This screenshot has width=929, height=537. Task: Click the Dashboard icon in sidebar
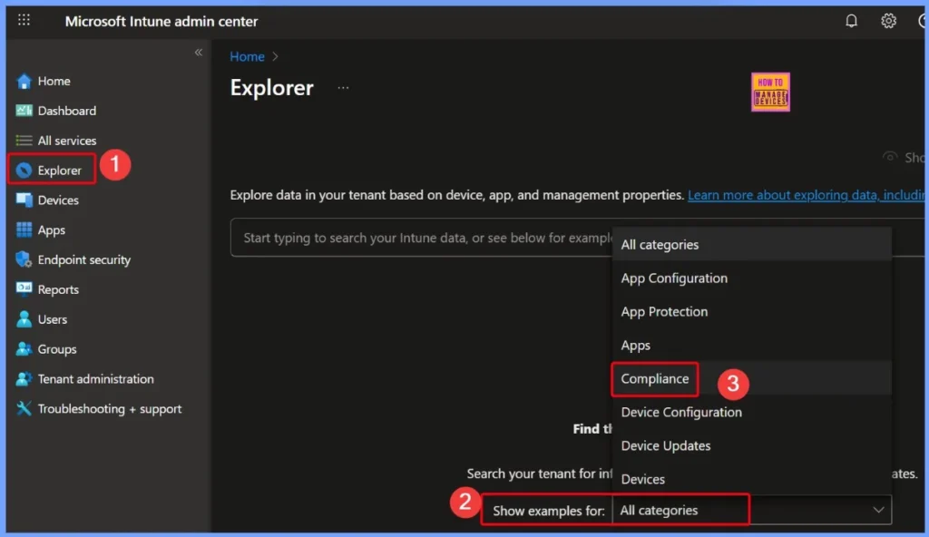tap(24, 111)
